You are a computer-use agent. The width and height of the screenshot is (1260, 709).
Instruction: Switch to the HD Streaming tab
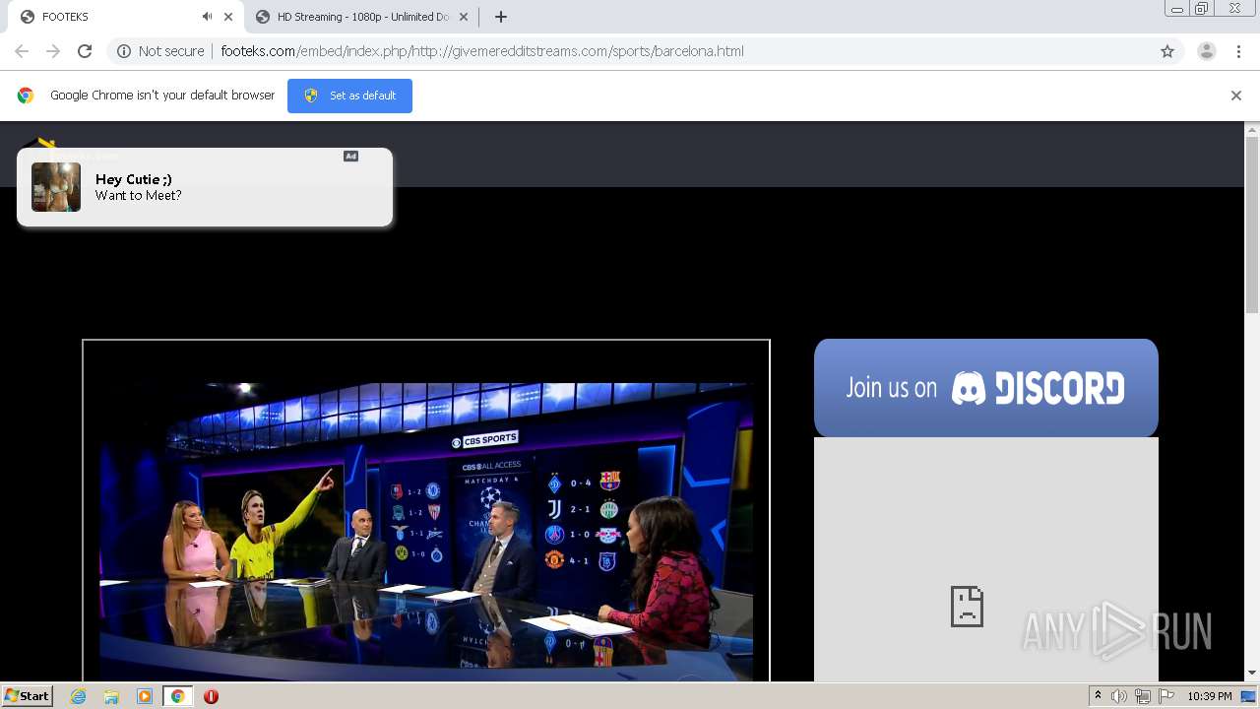pos(362,17)
